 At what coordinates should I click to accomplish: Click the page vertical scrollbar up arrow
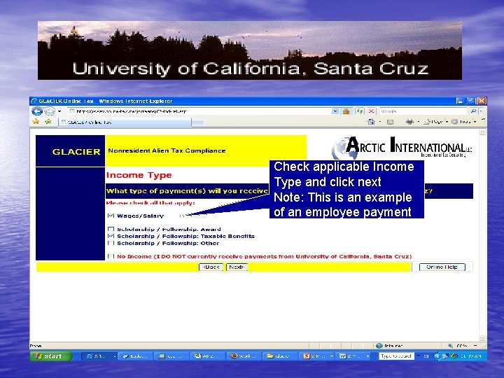point(482,132)
